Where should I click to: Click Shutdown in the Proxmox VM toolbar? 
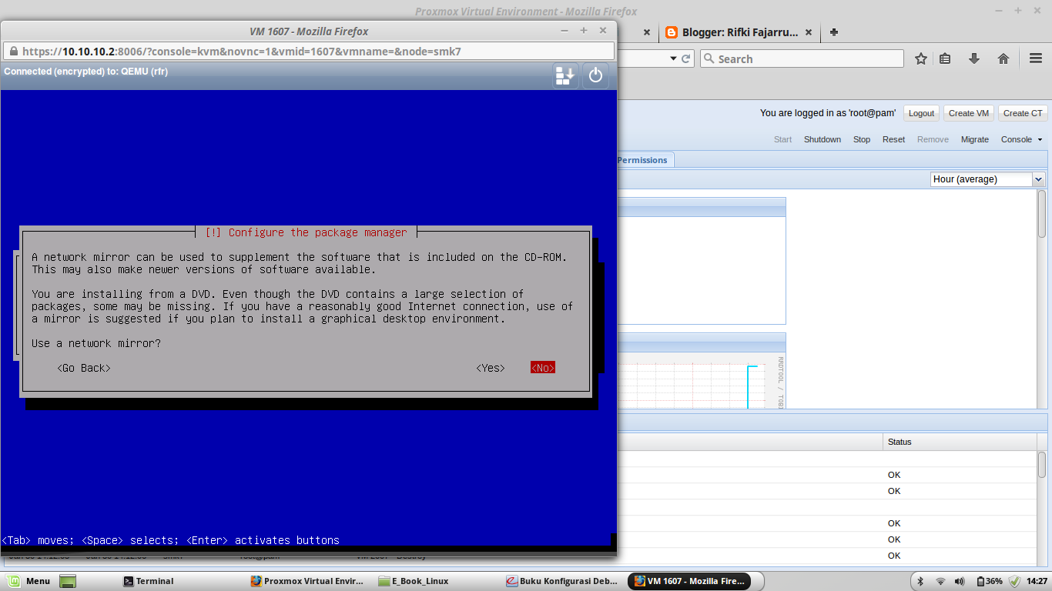(x=823, y=139)
